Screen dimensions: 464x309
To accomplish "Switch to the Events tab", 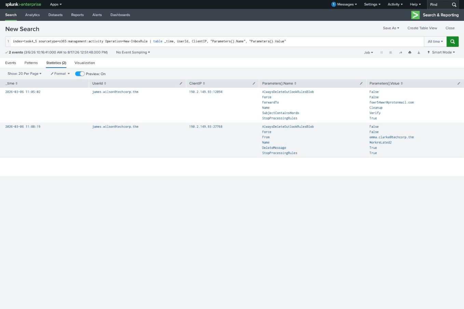I will pyautogui.click(x=11, y=63).
